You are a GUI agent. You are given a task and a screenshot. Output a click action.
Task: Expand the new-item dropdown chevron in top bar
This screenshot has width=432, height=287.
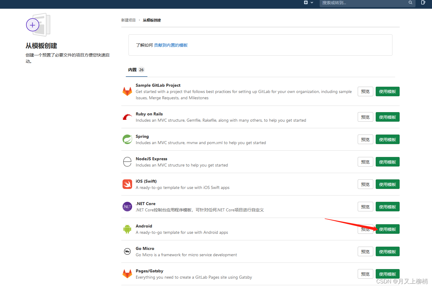click(x=312, y=3)
